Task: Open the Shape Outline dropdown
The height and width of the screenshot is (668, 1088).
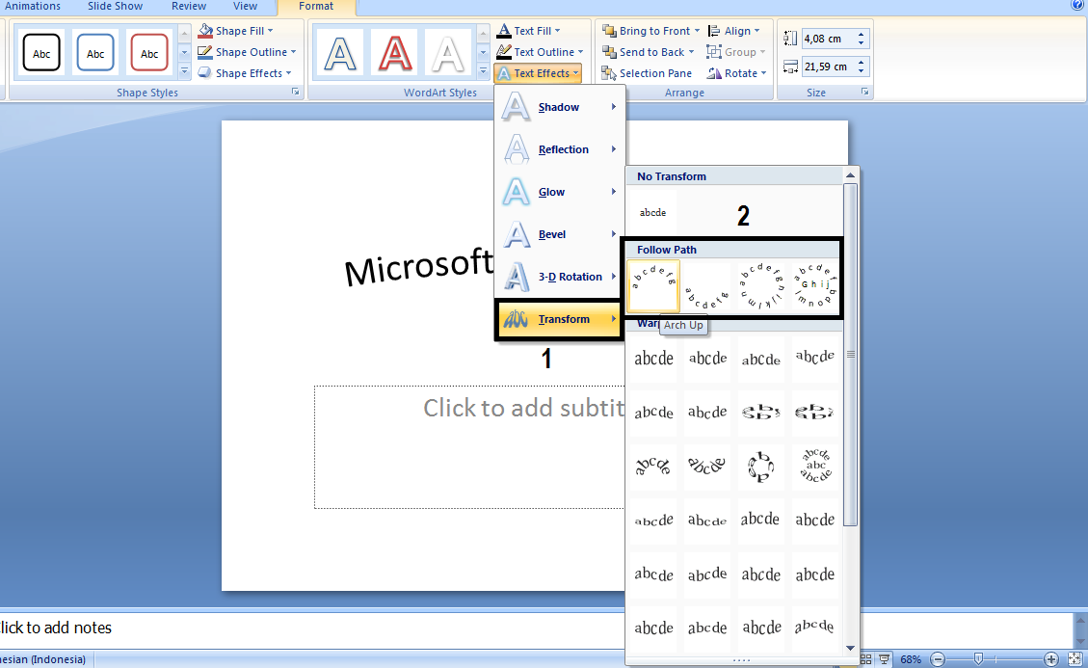Action: point(247,52)
